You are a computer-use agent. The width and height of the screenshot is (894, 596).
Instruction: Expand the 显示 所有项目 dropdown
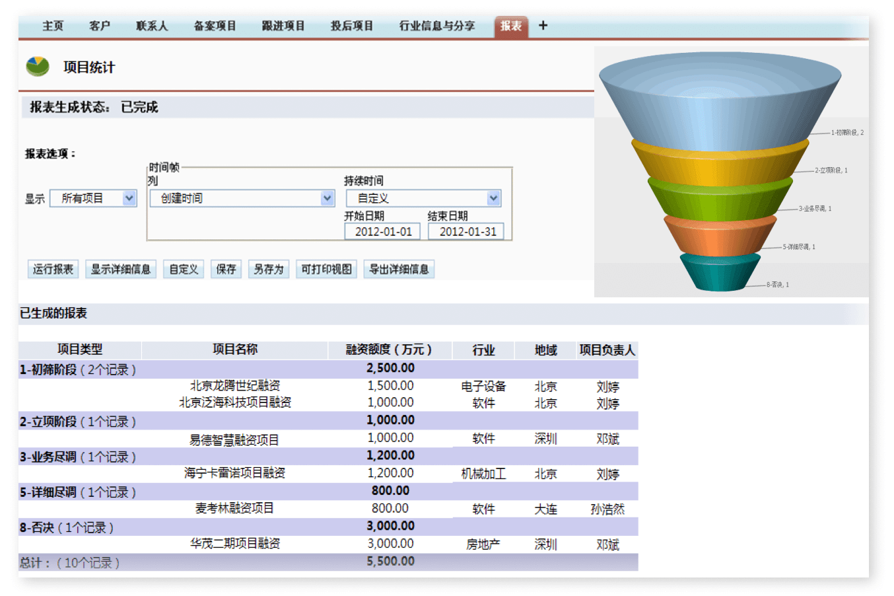pos(93,198)
